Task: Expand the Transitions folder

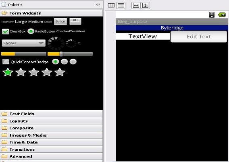Action: point(51,149)
